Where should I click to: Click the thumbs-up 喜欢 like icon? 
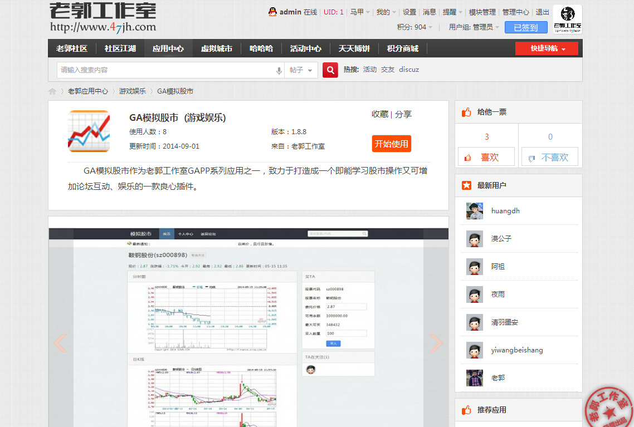click(x=467, y=156)
